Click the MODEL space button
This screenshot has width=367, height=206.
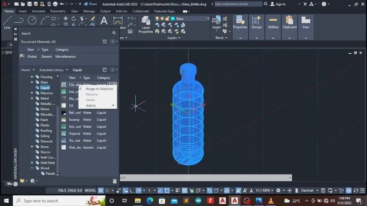pos(91,191)
